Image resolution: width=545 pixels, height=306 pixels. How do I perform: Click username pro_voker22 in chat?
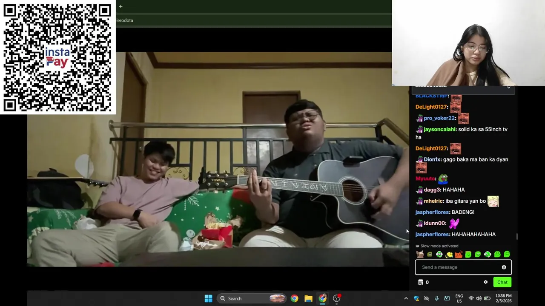click(439, 118)
